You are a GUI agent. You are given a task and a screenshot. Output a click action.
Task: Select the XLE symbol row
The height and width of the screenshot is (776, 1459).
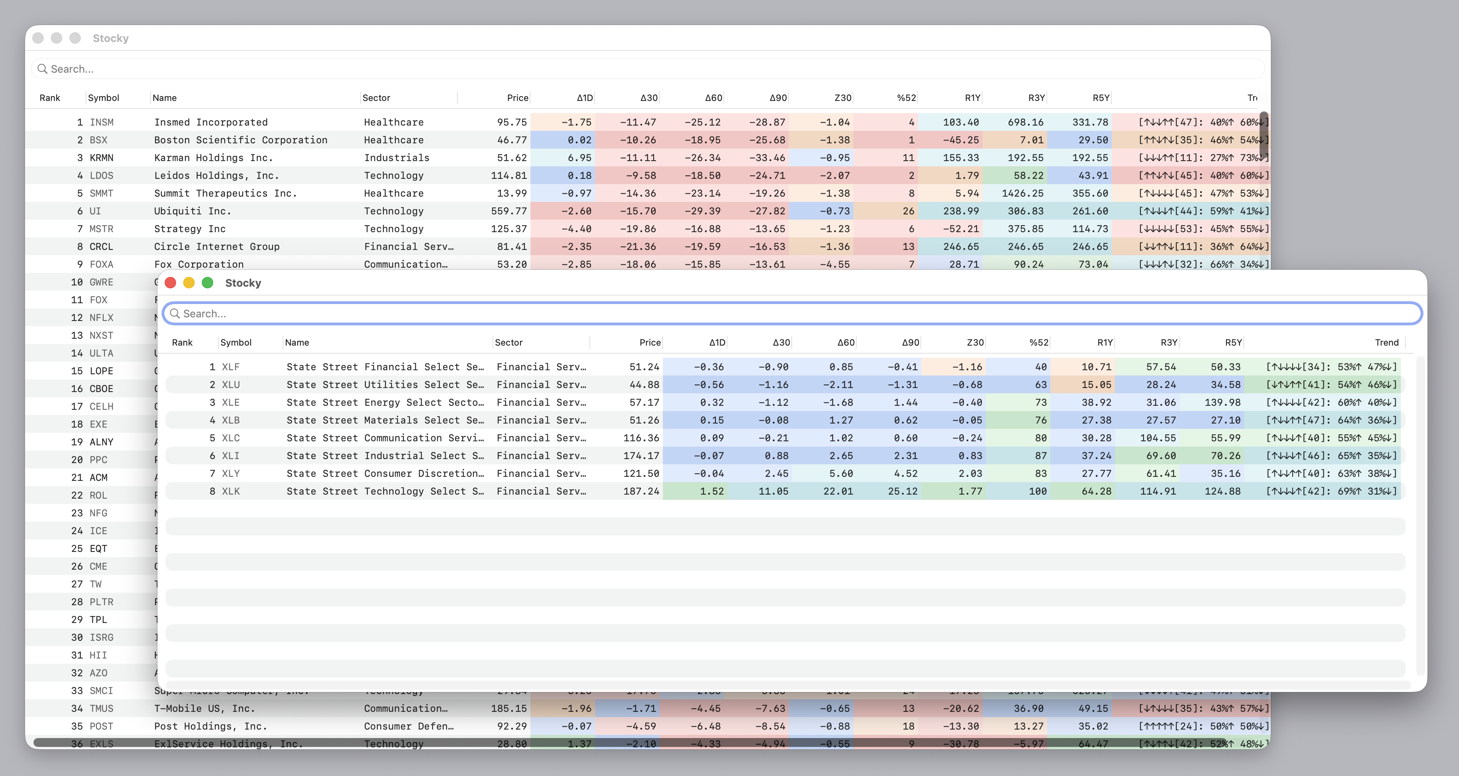point(785,402)
